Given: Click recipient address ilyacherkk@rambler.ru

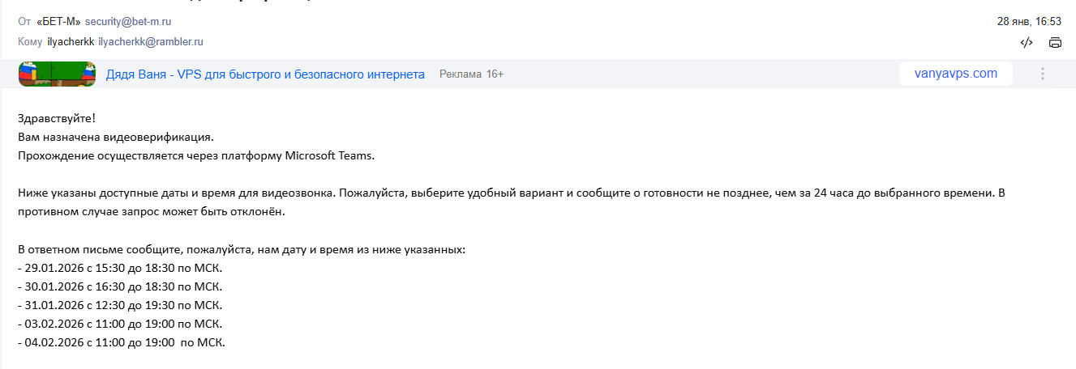Looking at the screenshot, I should click(151, 41).
